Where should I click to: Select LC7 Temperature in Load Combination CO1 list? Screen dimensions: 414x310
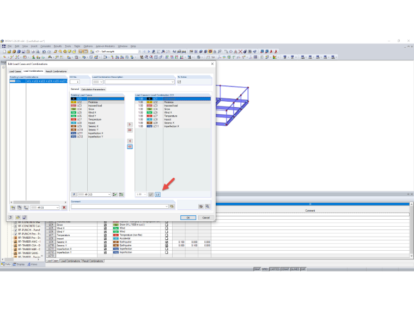pos(173,116)
